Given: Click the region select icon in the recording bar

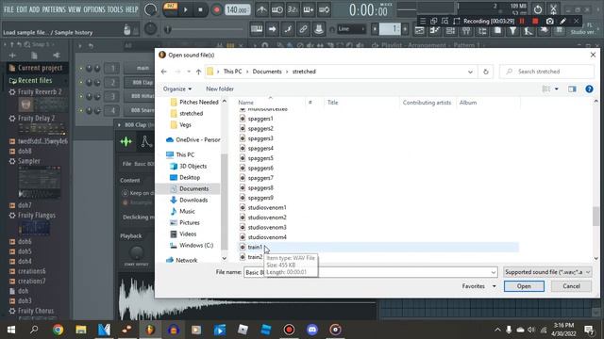Looking at the screenshot, I should point(457,21).
